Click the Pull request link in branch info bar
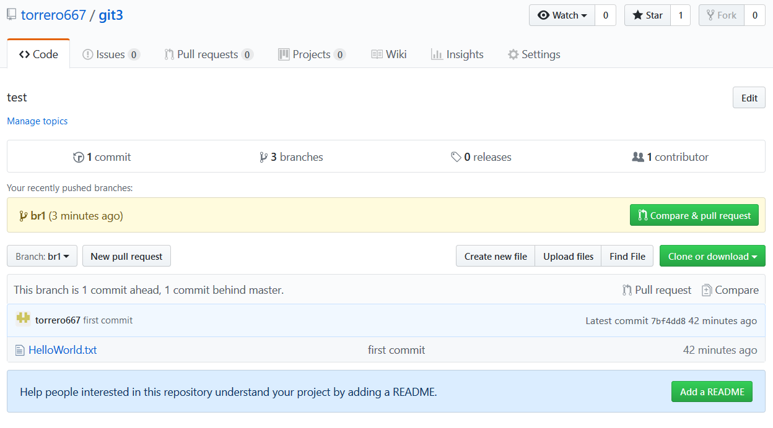 pyautogui.click(x=657, y=290)
